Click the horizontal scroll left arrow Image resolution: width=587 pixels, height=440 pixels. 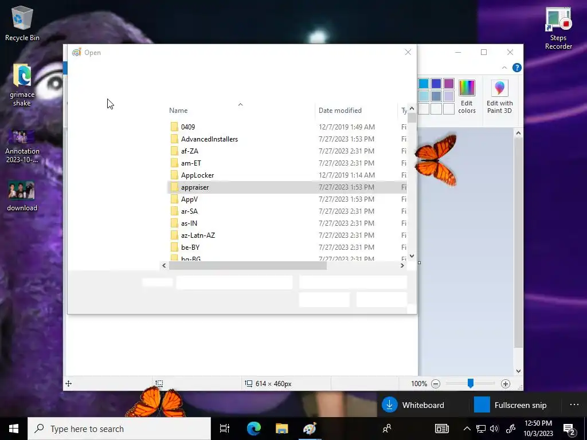tap(164, 265)
